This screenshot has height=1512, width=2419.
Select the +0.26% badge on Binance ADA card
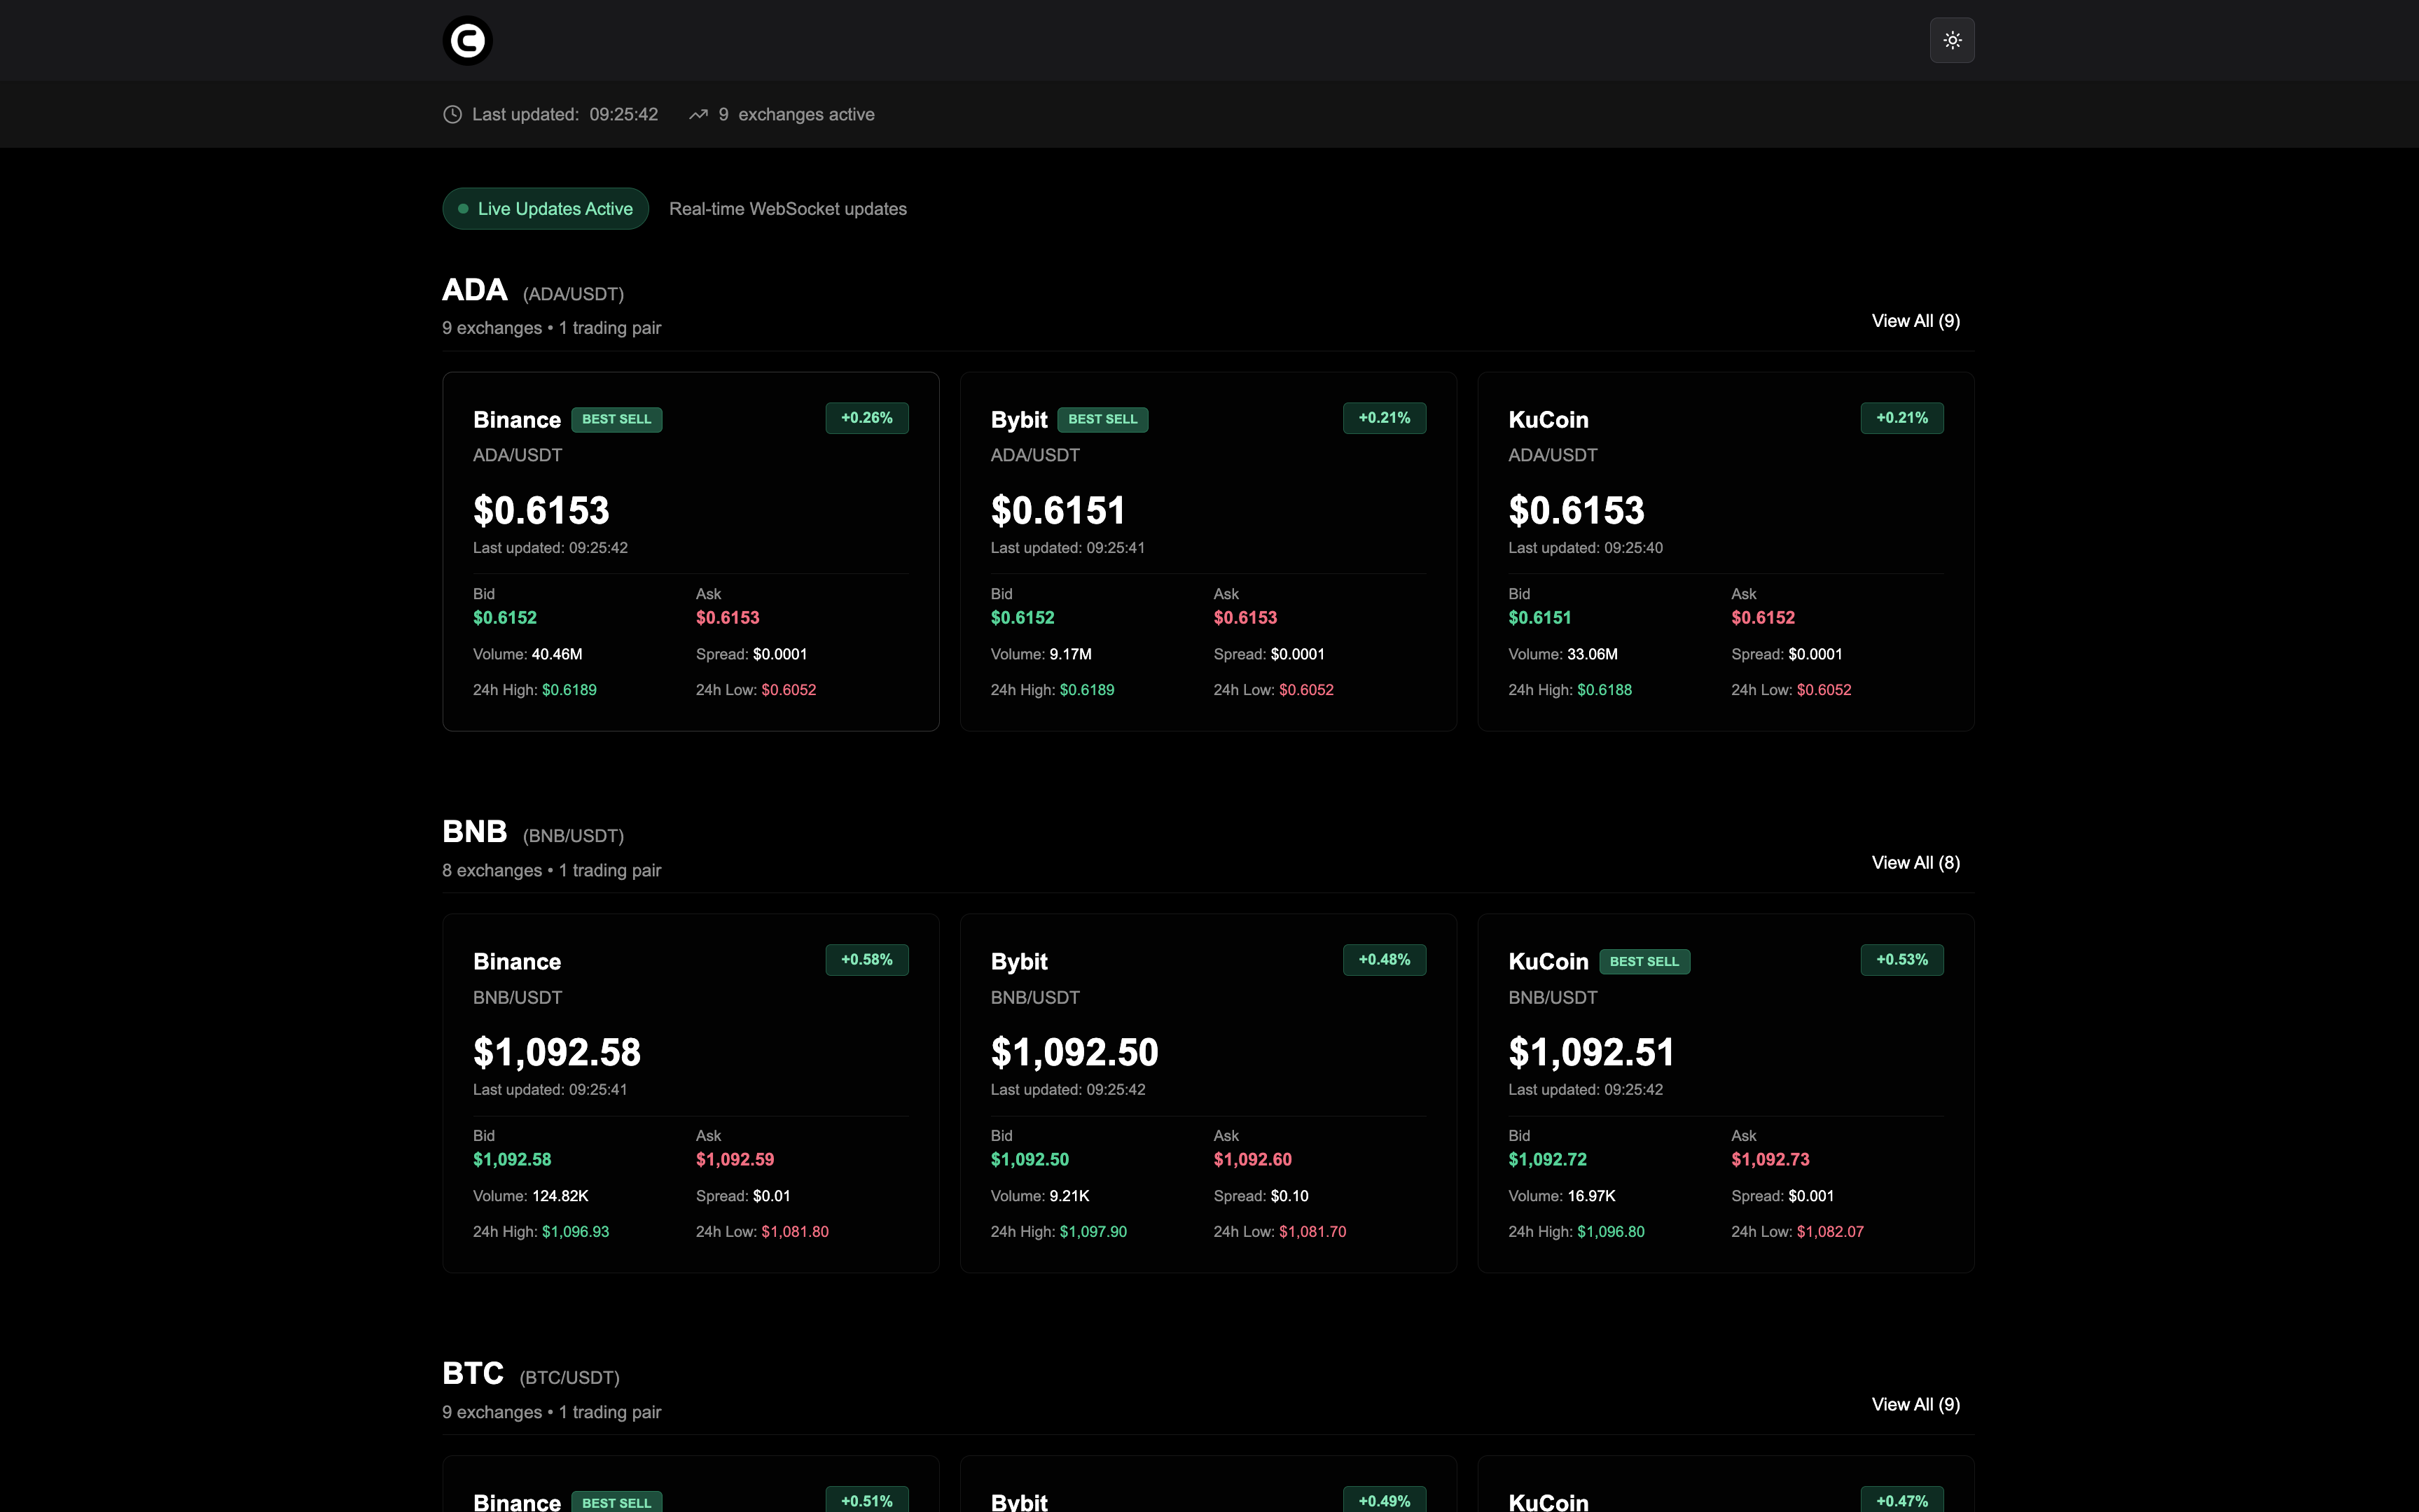[866, 417]
